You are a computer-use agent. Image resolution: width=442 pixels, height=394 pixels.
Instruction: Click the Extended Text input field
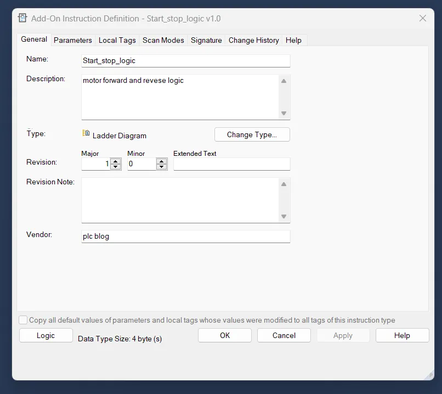click(x=232, y=164)
